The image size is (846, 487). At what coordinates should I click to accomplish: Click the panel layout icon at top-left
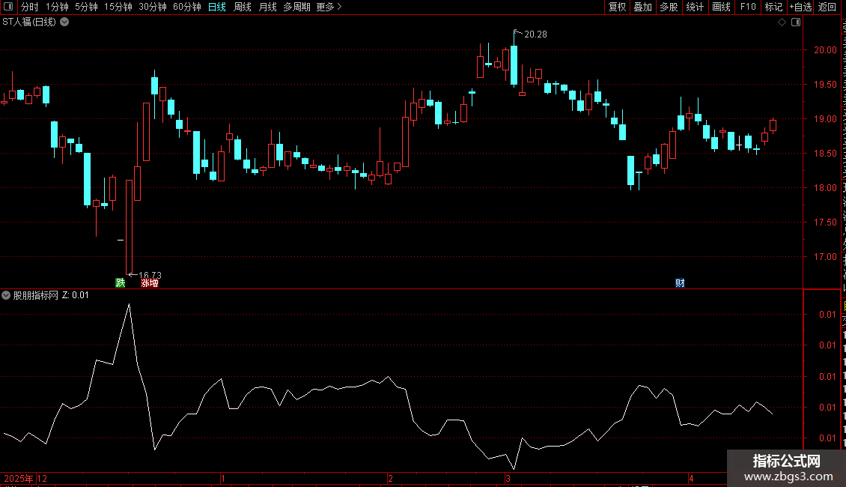[8, 7]
